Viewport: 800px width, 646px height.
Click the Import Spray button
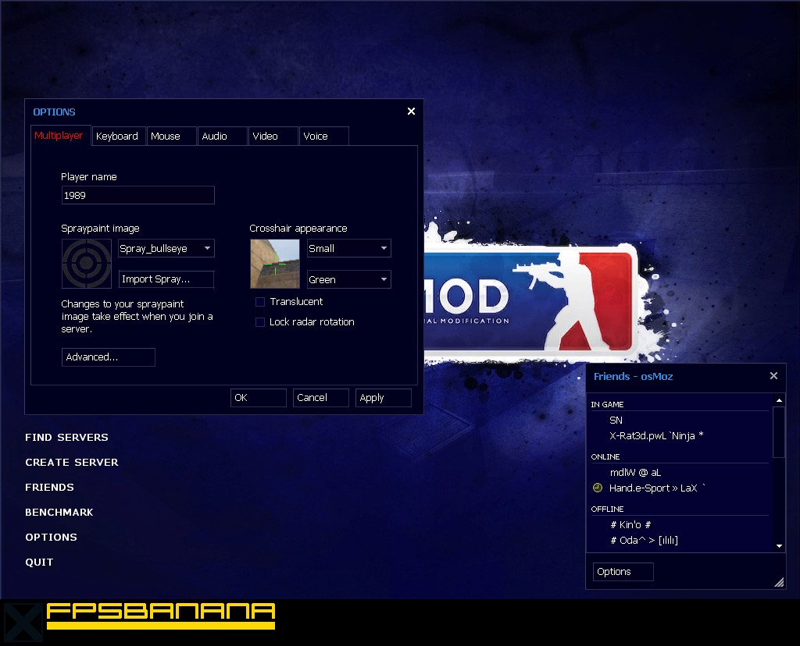(x=166, y=279)
